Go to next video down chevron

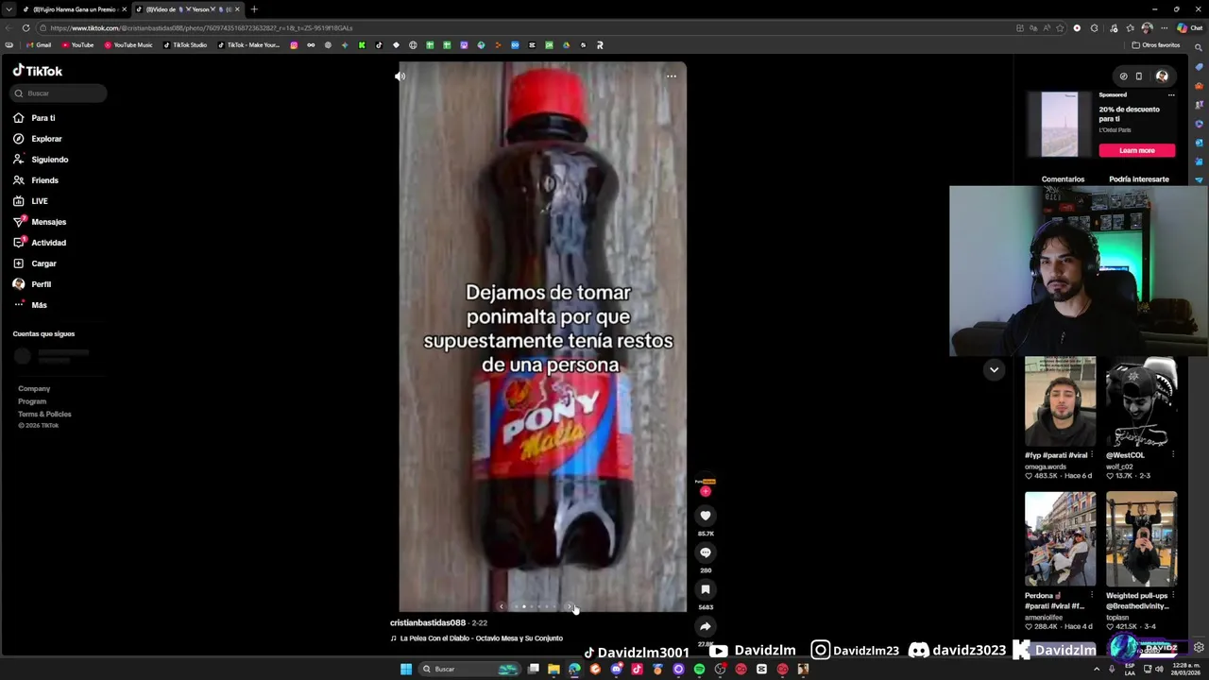click(994, 370)
